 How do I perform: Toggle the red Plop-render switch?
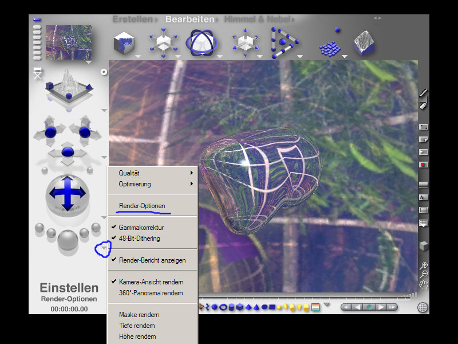tap(423, 165)
